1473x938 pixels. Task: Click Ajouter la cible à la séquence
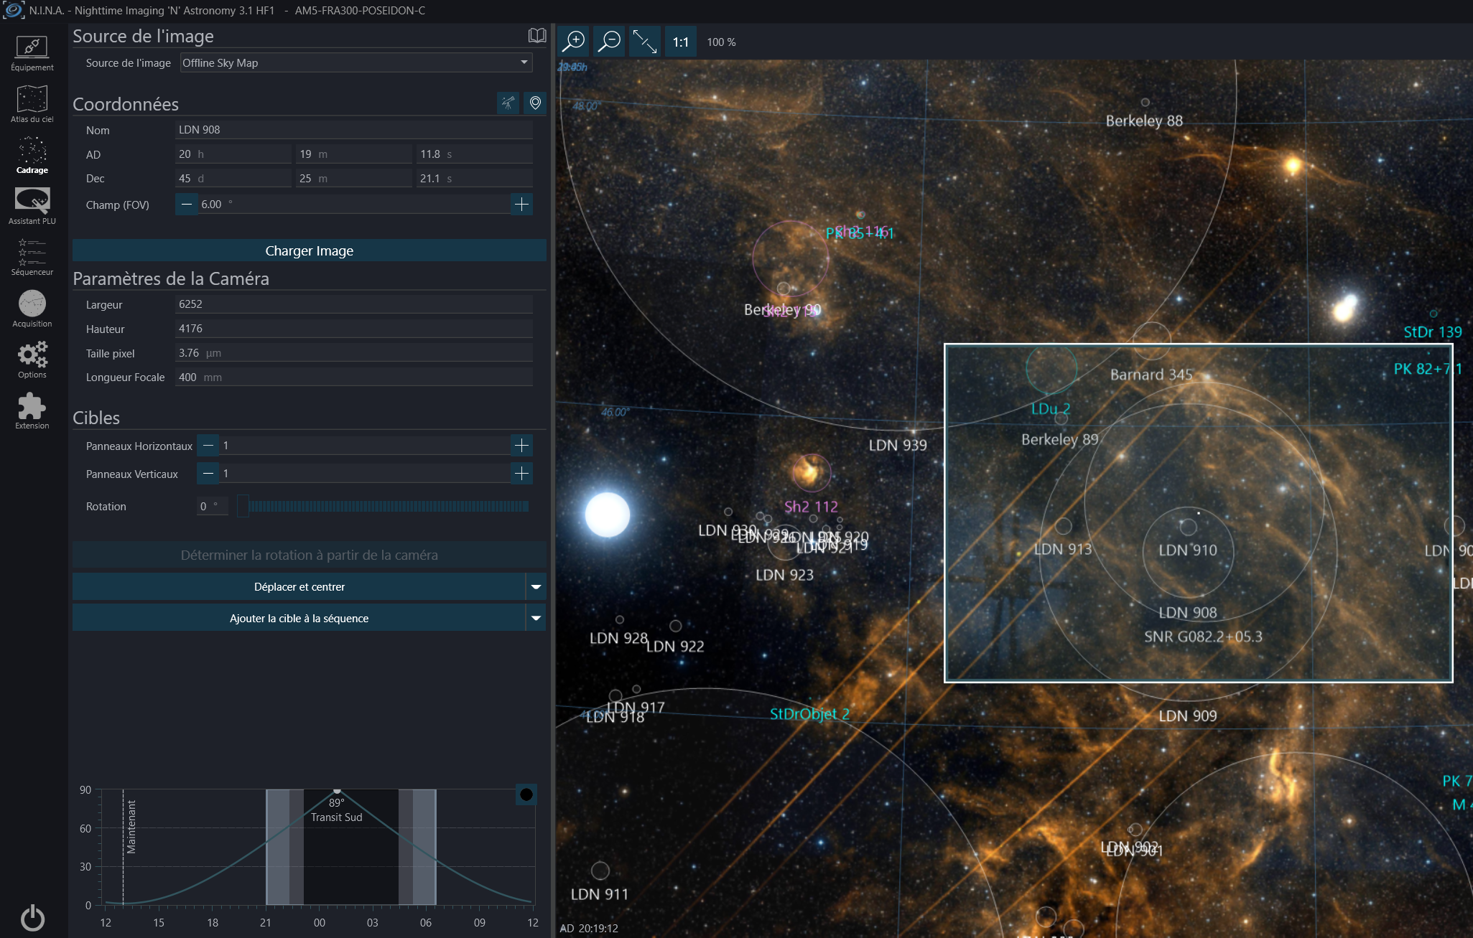(x=299, y=619)
